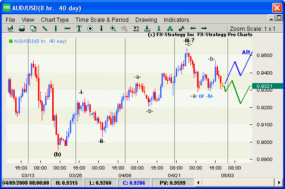The width and height of the screenshot is (285, 189).
Task: Click the status bar 'PV: 0.9599' value
Action: [172, 183]
